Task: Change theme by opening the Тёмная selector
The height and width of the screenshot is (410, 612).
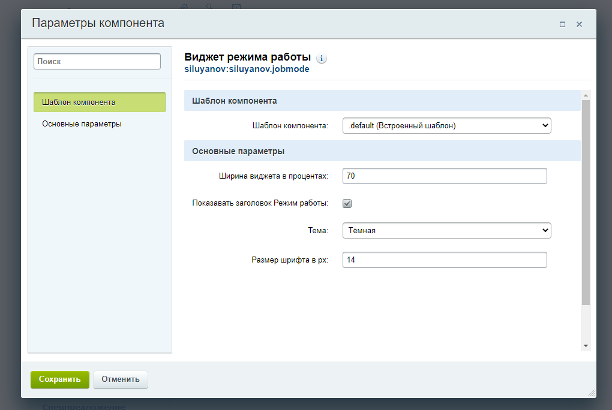Action: pyautogui.click(x=446, y=230)
